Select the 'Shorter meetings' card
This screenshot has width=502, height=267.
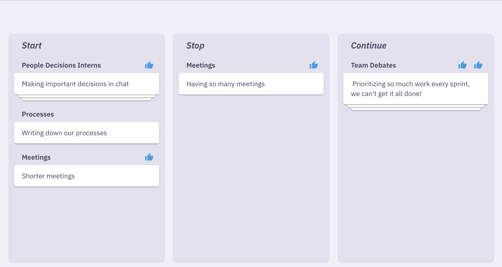click(87, 176)
